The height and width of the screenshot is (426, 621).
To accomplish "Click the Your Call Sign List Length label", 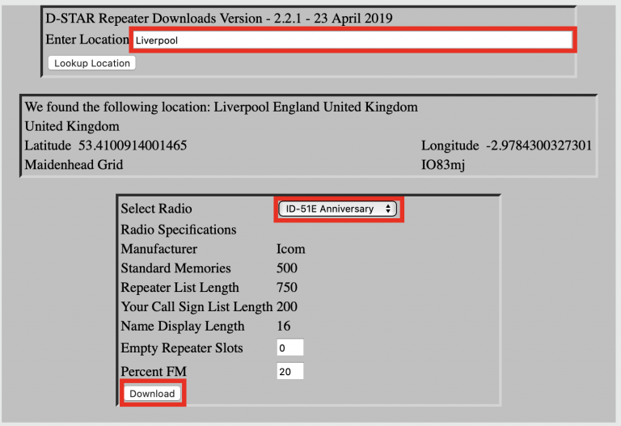I will [196, 307].
